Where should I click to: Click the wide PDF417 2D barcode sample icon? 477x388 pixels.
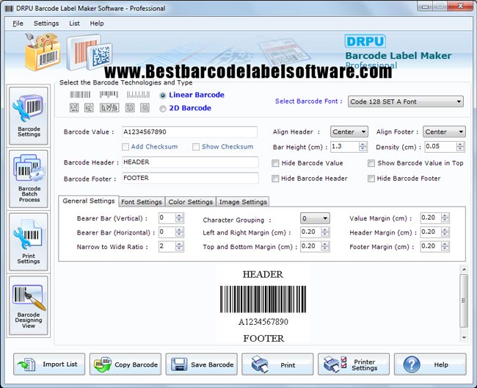(x=109, y=107)
